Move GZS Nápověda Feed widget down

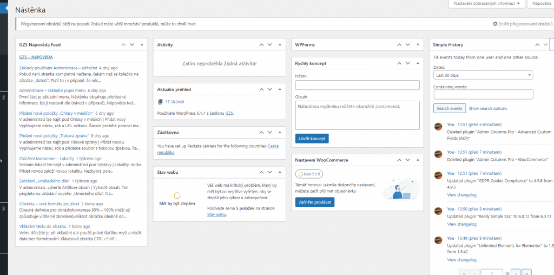tap(131, 44)
